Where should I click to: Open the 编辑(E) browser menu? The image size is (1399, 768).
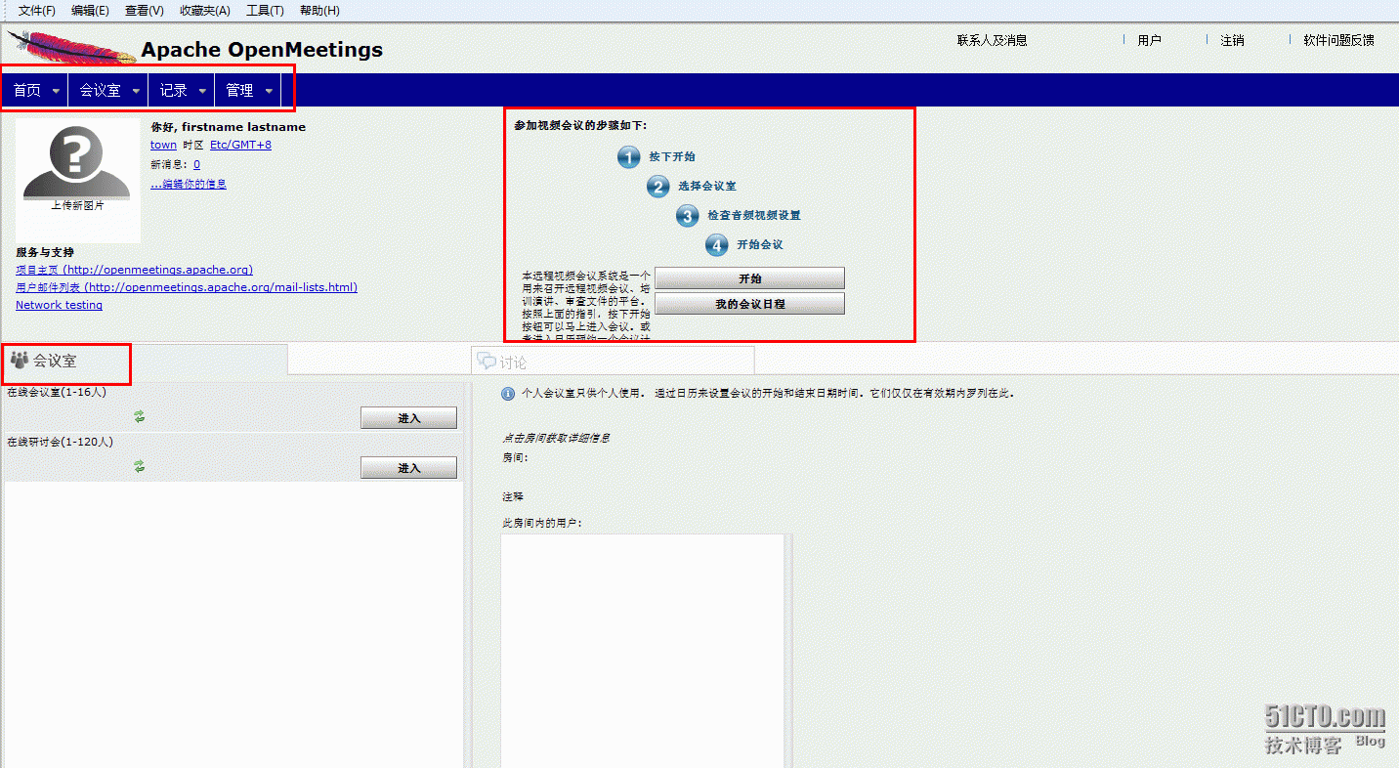[x=90, y=11]
